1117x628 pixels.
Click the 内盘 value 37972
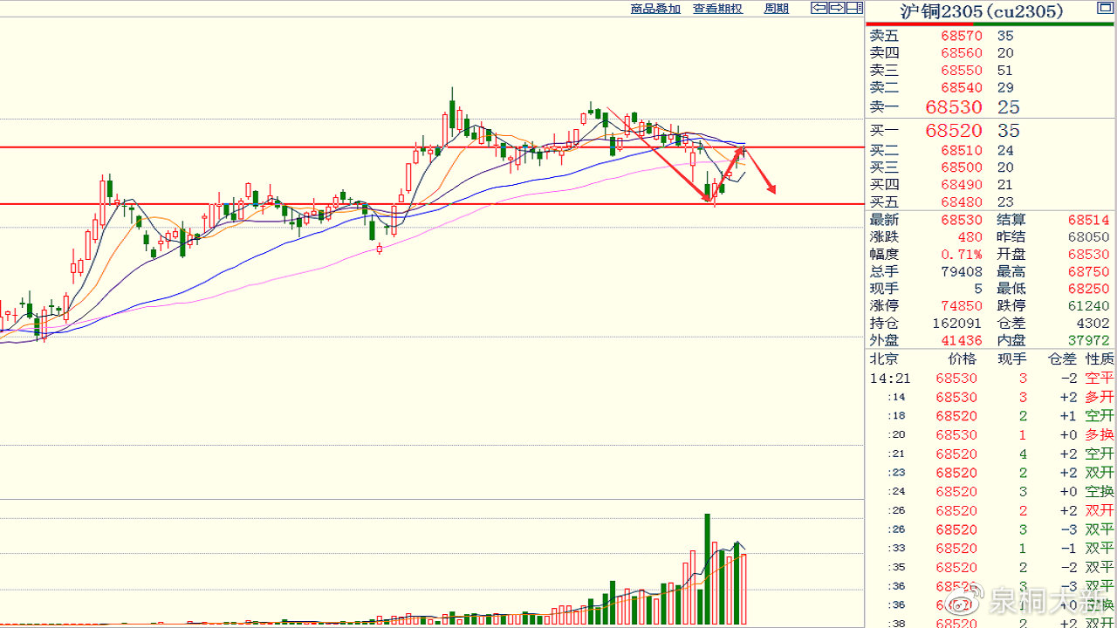coord(1089,341)
